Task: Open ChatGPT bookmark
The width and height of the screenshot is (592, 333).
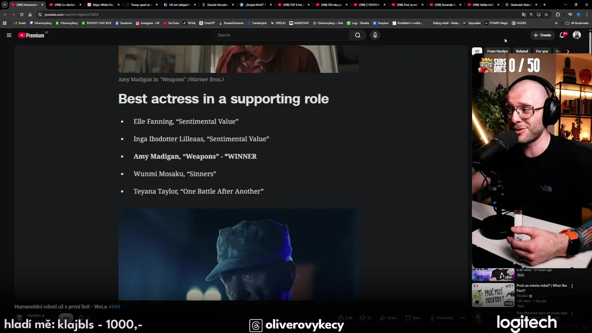Action: click(x=207, y=23)
